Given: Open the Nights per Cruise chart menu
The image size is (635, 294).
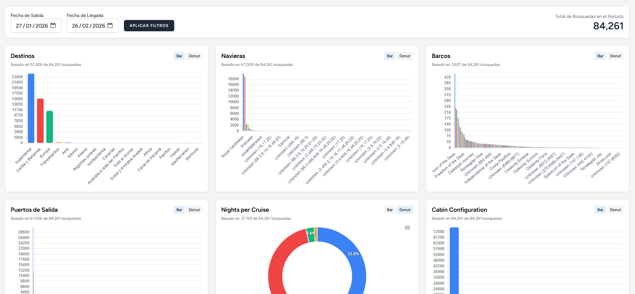Looking at the screenshot, I should click(407, 228).
